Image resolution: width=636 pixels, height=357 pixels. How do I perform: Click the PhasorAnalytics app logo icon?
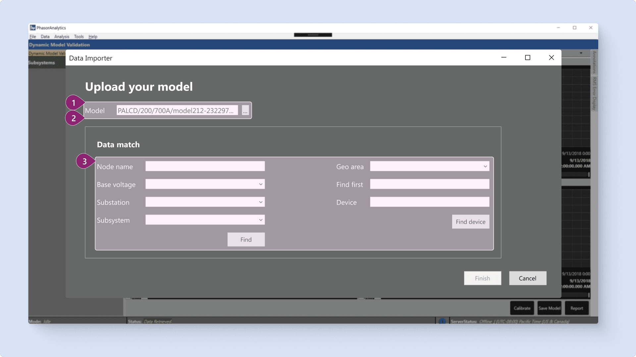point(32,28)
